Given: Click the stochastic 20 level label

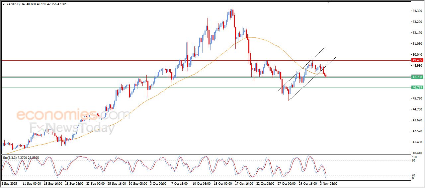Looking at the screenshot, I should (413, 175).
